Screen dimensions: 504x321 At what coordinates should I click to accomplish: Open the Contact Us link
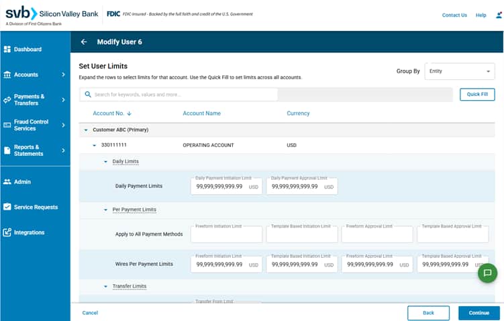pos(454,15)
